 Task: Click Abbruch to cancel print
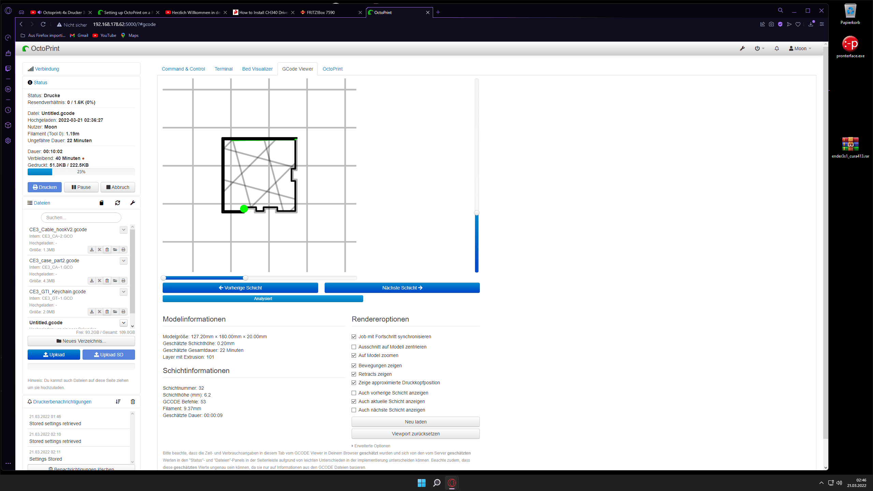point(118,187)
